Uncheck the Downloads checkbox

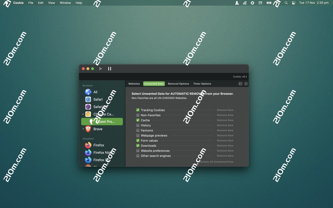point(138,146)
